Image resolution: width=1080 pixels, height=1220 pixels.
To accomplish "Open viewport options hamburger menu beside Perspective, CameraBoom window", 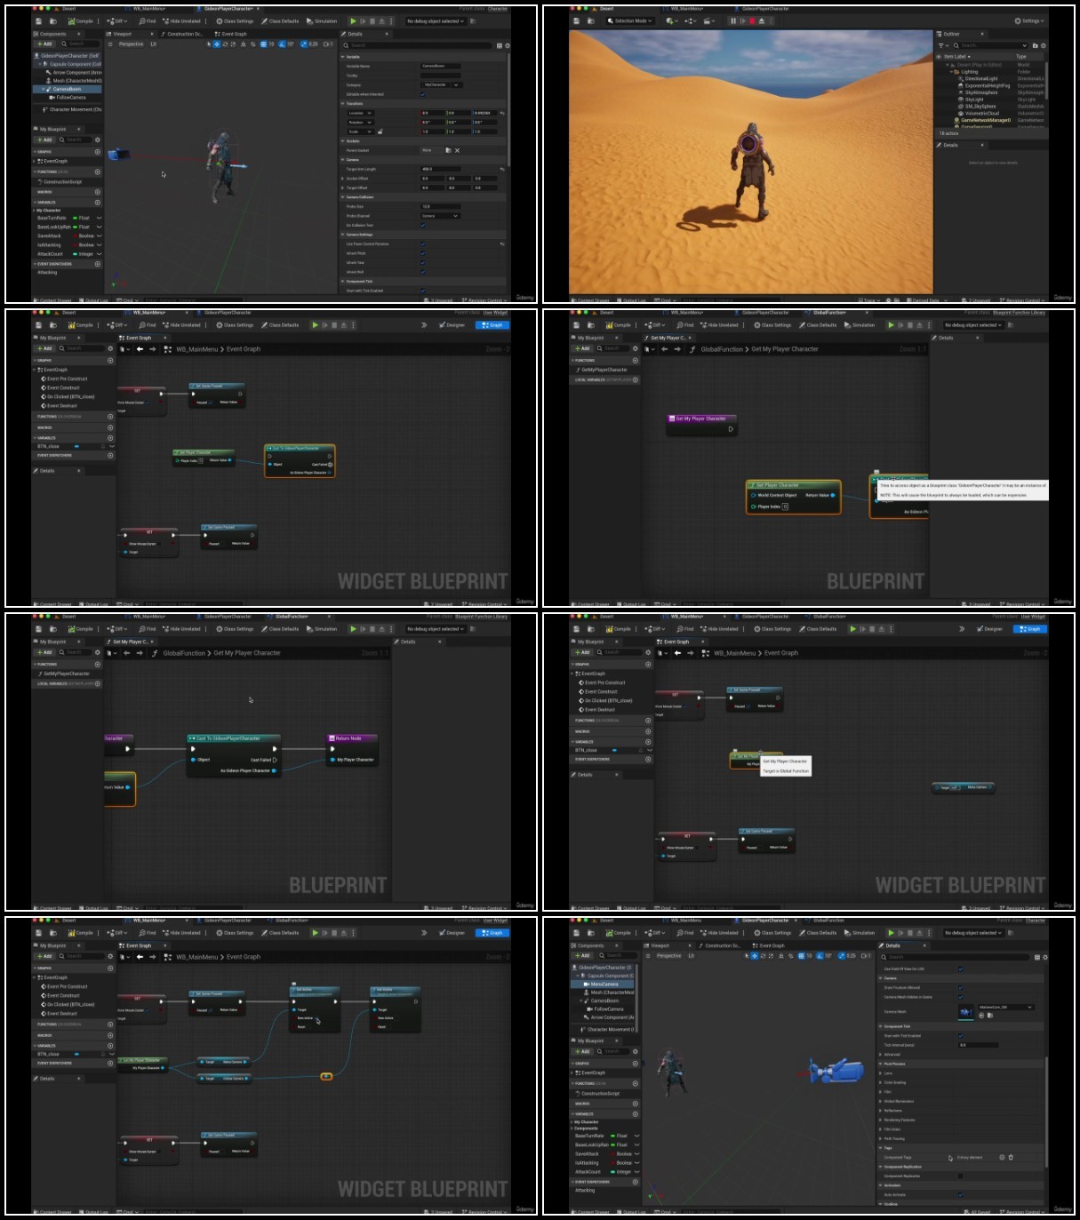I will click(x=110, y=44).
